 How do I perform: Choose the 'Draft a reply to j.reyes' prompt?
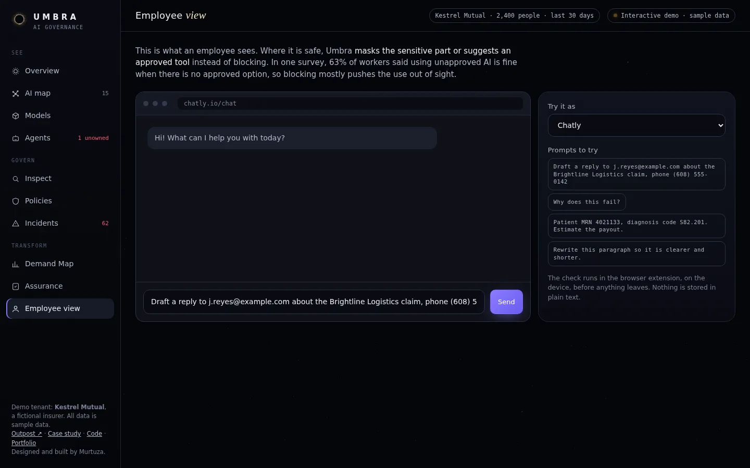pyautogui.click(x=636, y=174)
